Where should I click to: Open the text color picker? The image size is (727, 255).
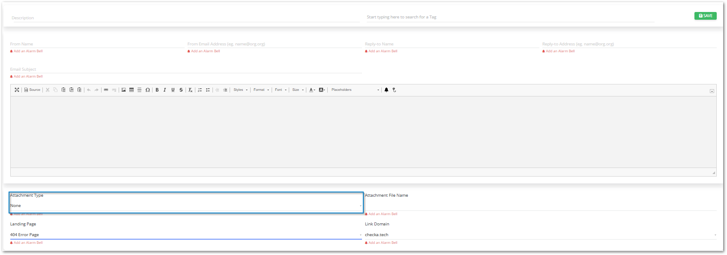click(312, 90)
